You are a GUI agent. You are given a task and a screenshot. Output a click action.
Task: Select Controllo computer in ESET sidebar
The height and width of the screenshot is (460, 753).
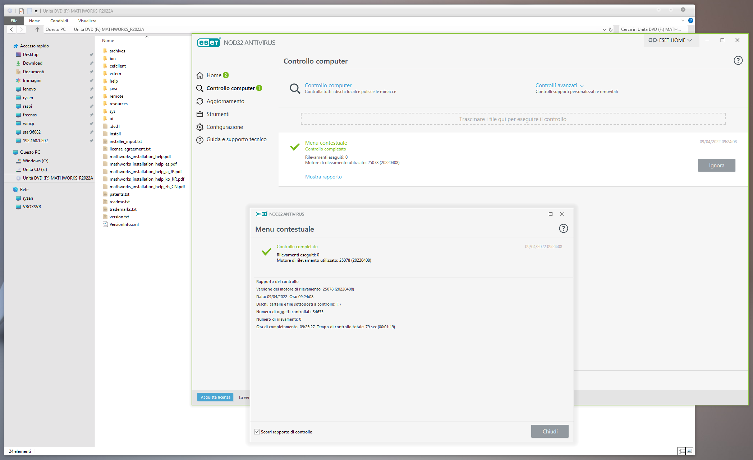tap(230, 88)
